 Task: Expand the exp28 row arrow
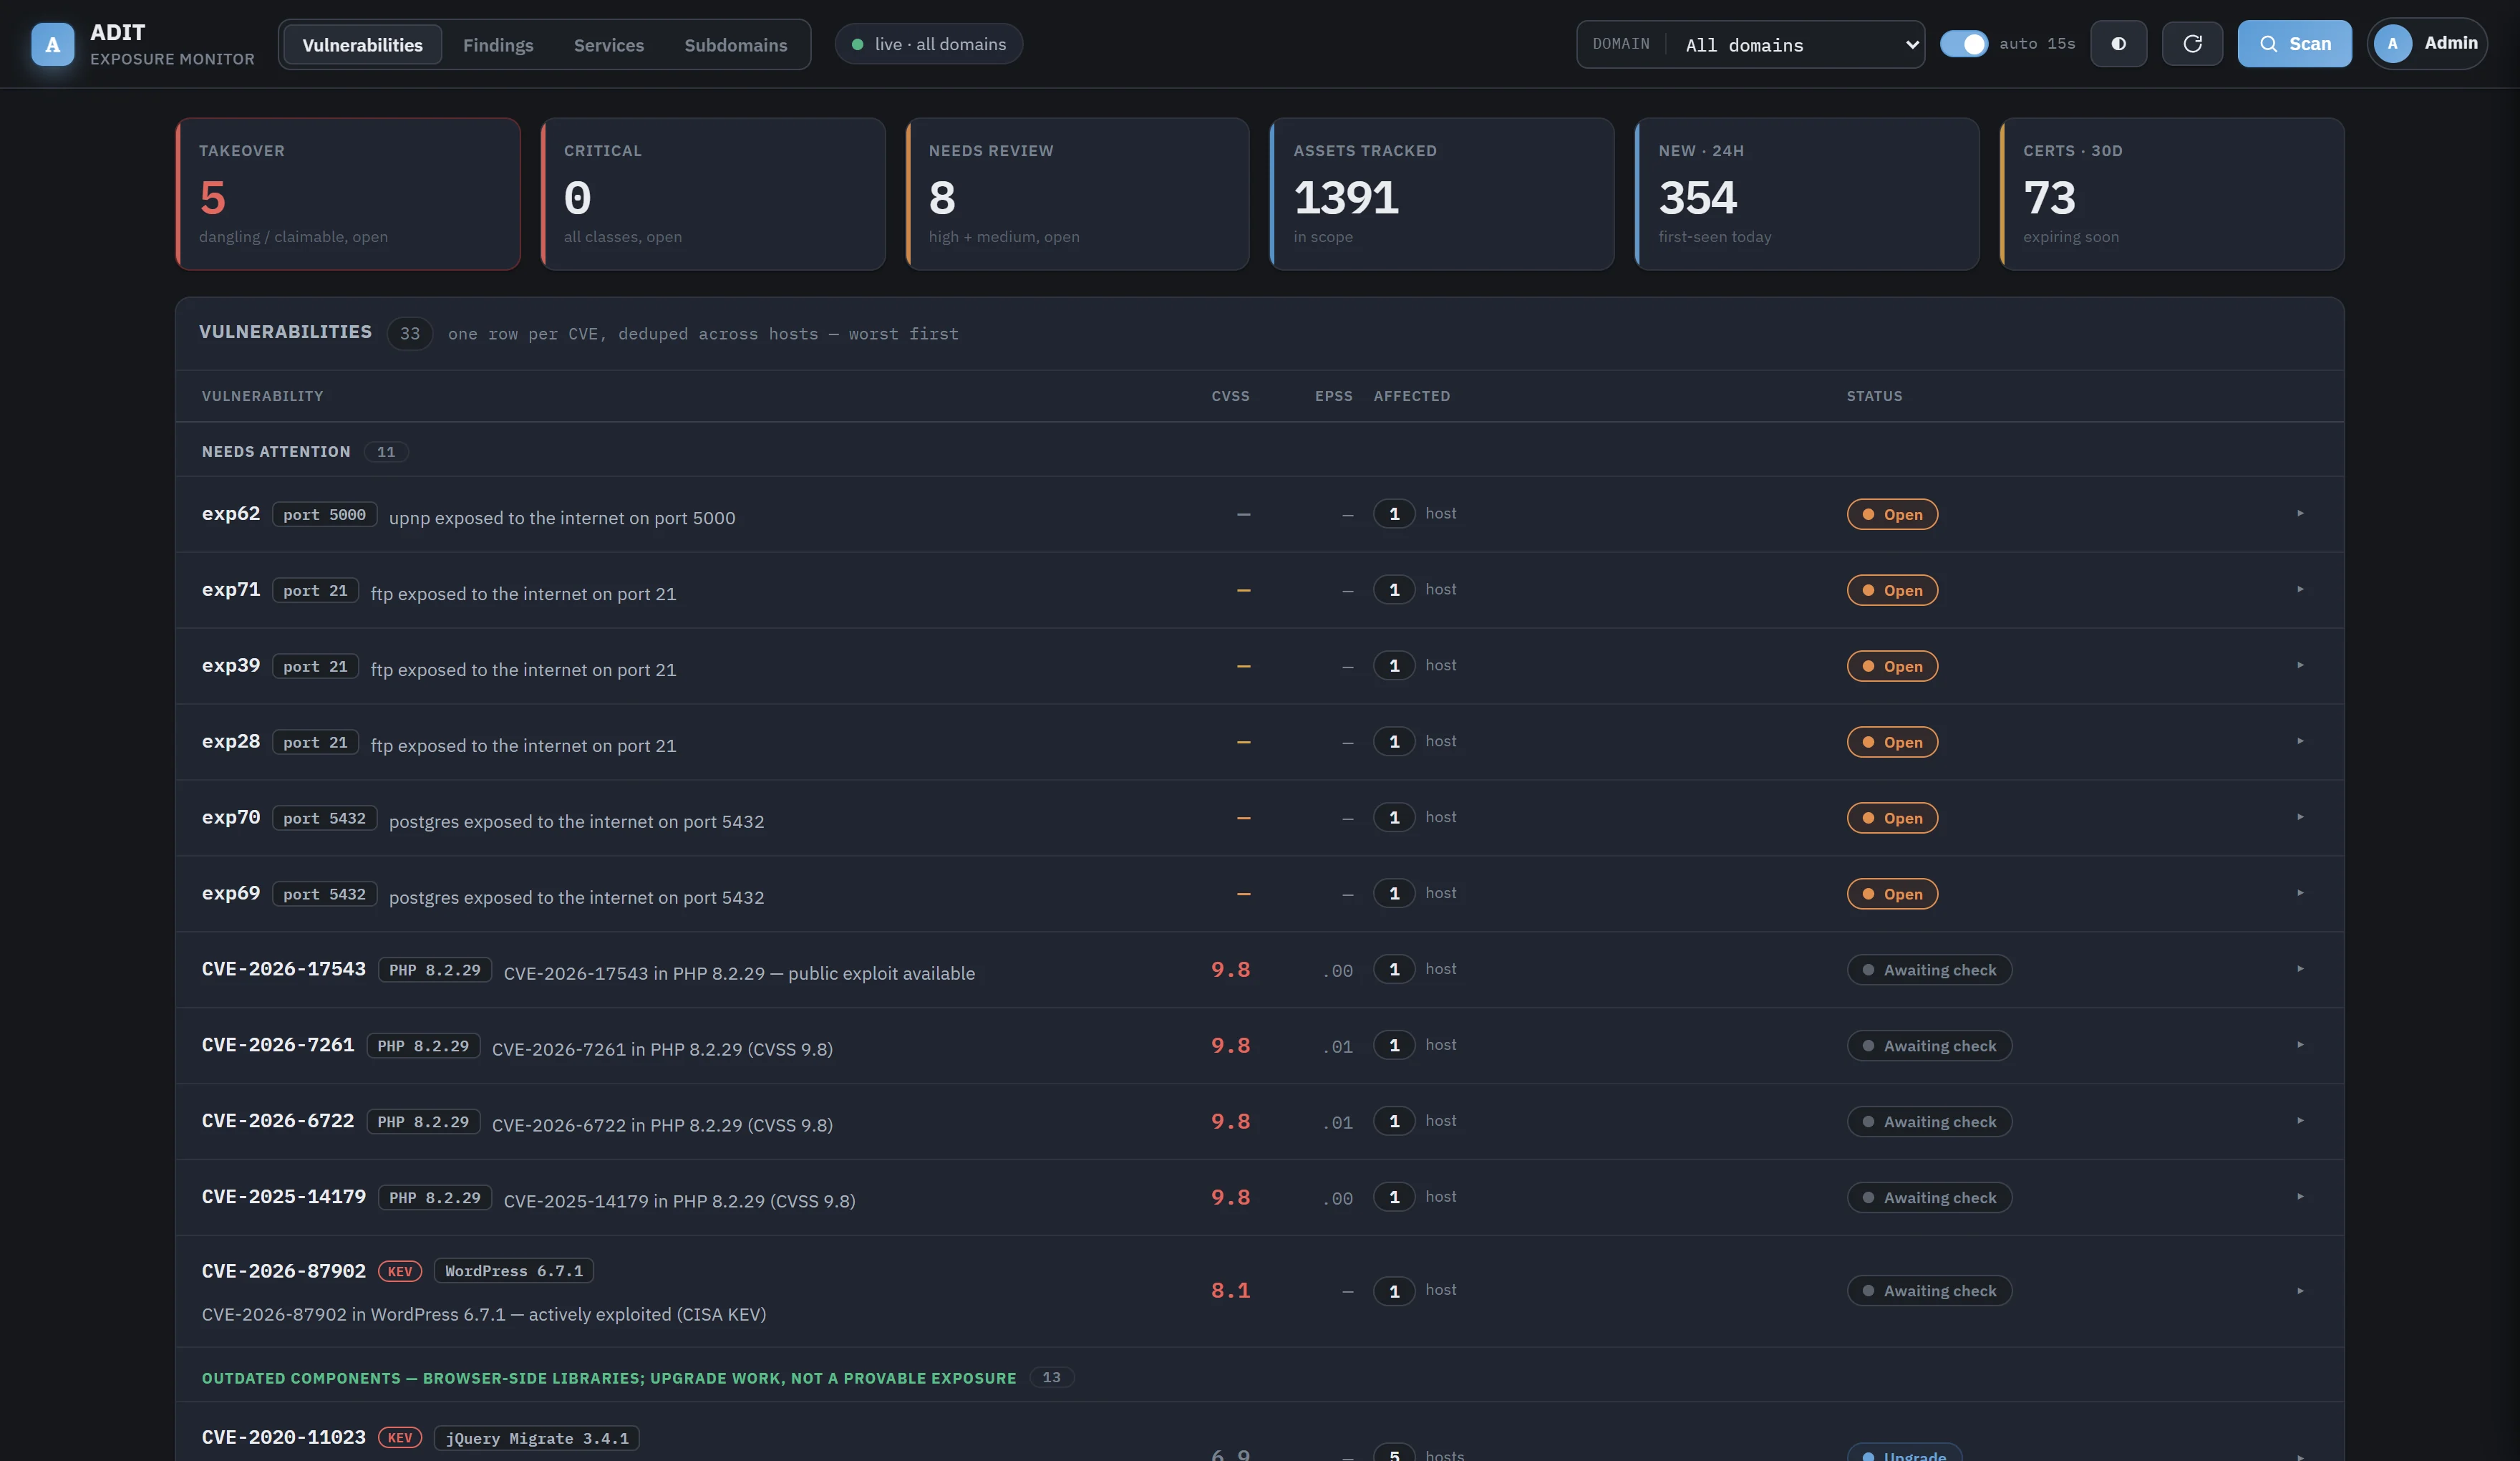[x=2300, y=741]
